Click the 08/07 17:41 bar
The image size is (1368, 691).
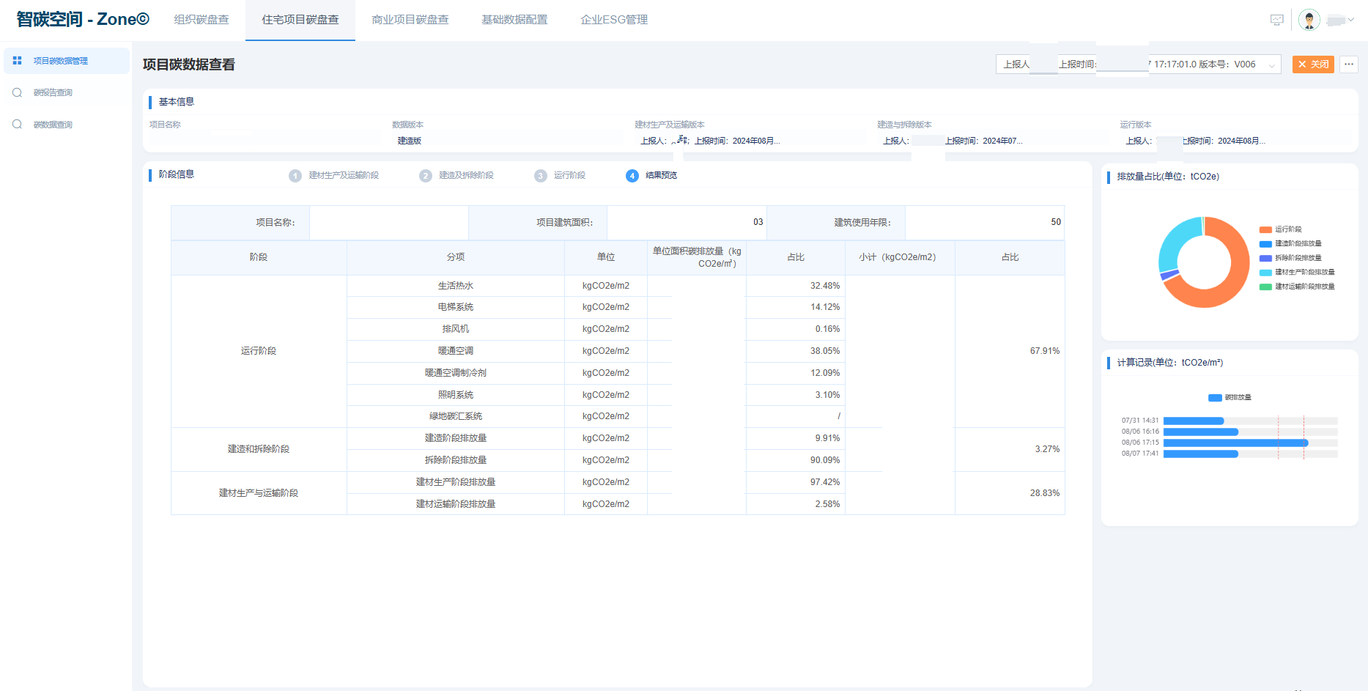1201,454
